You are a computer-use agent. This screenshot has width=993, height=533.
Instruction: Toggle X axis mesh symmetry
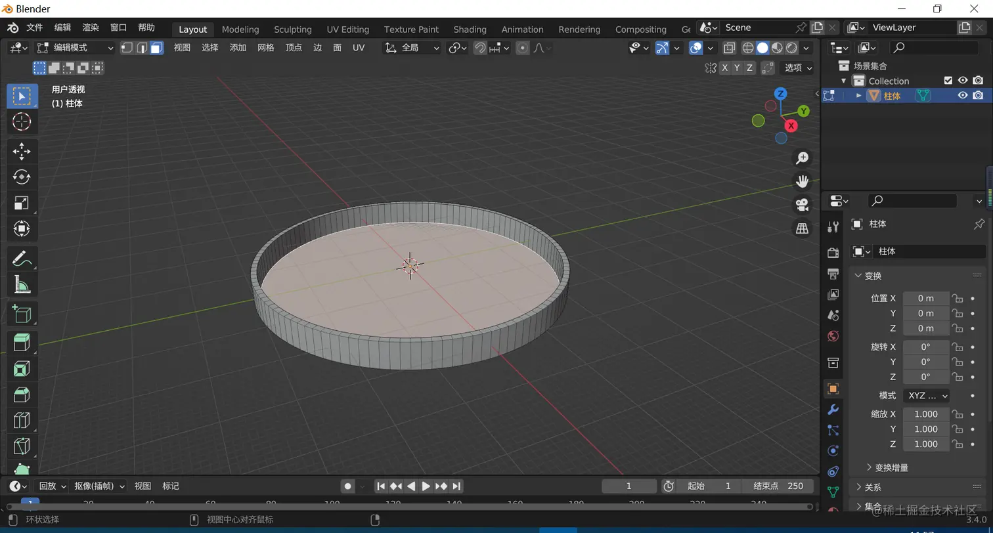(724, 68)
